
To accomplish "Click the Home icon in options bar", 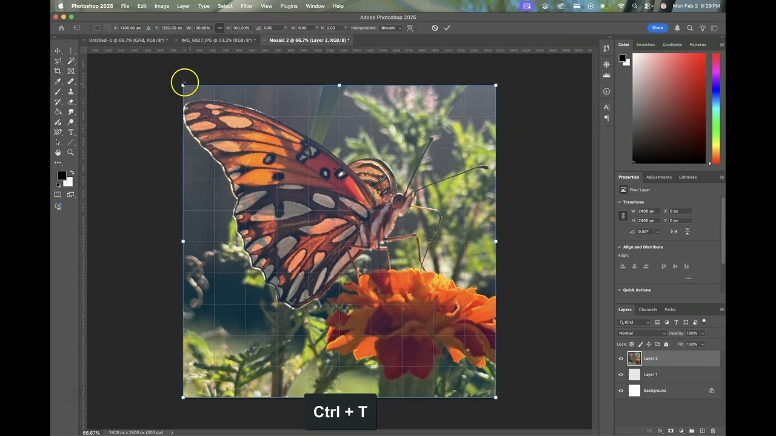I will (x=61, y=28).
